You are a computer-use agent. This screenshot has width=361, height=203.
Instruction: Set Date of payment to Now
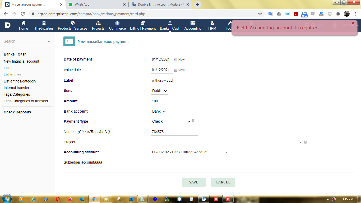(x=181, y=60)
